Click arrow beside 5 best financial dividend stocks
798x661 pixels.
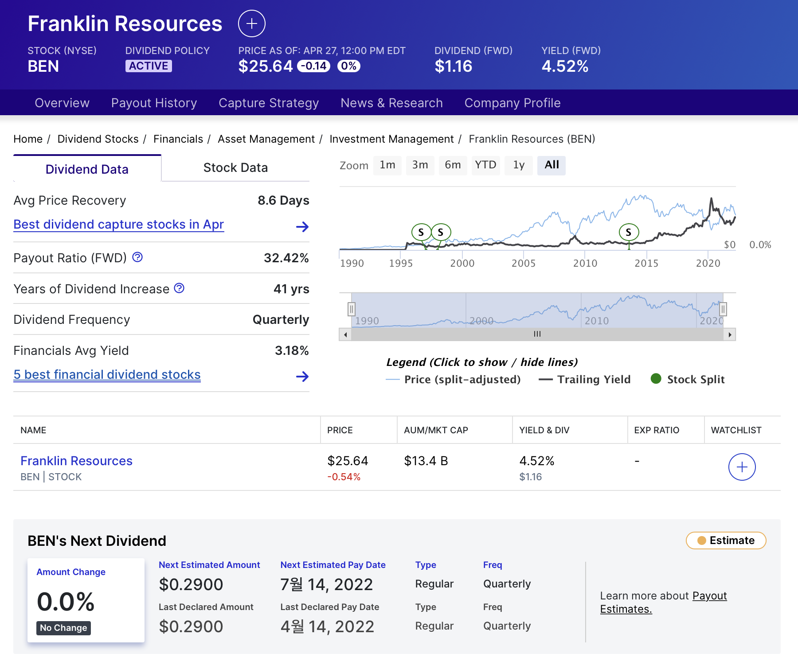(x=302, y=377)
